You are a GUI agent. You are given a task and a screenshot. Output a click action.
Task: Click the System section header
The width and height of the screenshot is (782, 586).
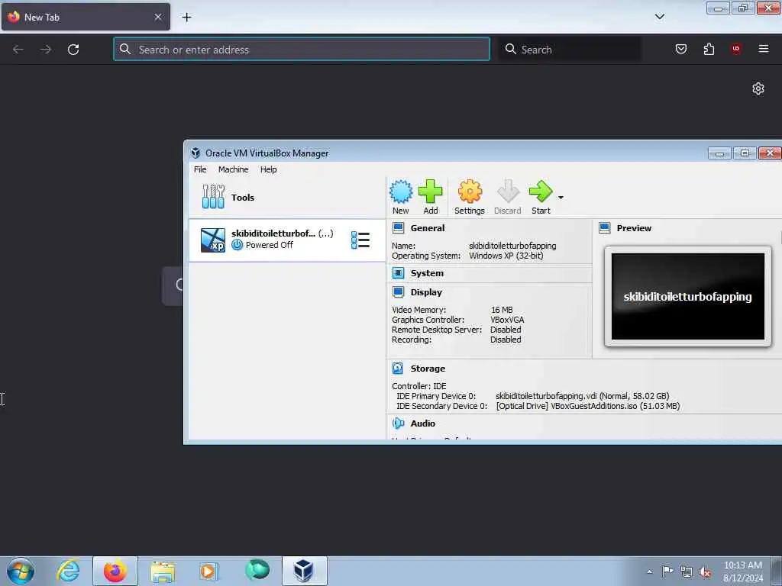click(x=427, y=273)
